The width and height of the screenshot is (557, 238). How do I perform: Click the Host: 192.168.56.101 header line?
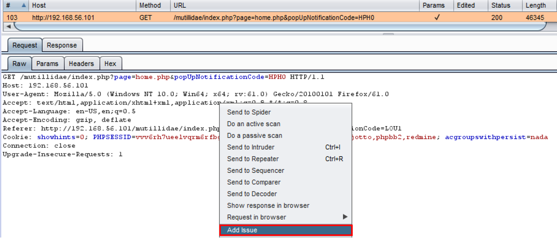tap(46, 85)
